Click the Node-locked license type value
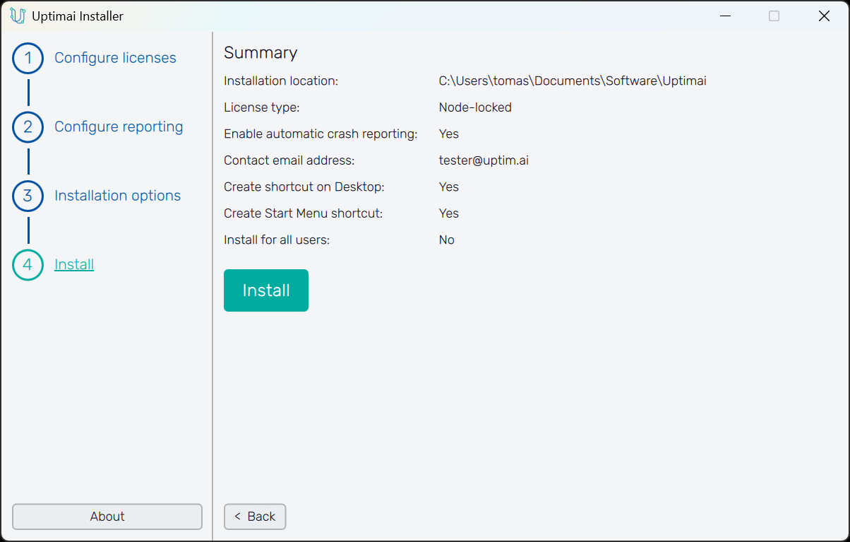The image size is (850, 542). (x=475, y=107)
